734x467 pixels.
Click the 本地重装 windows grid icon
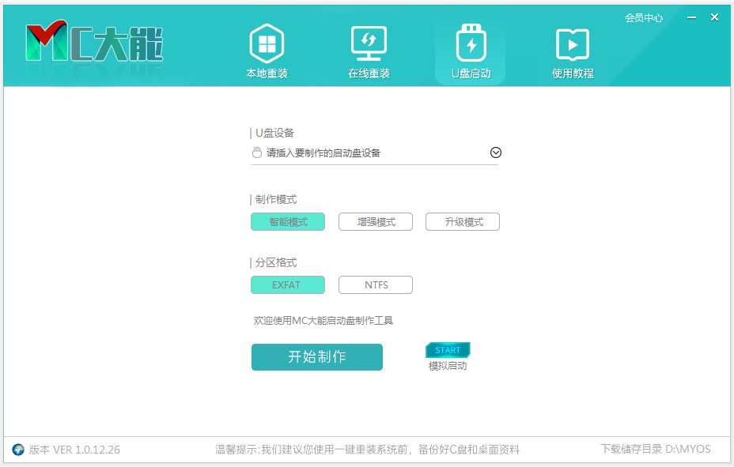[267, 43]
